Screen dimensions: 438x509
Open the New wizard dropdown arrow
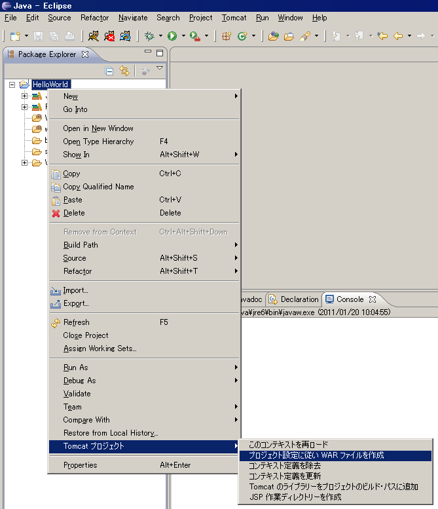point(26,36)
